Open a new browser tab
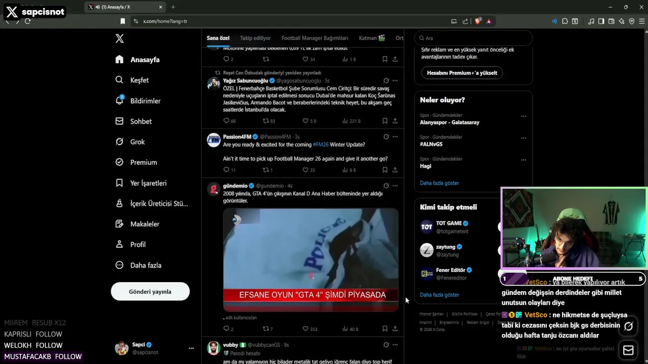Screen dimensions: 648x364 tap(173, 7)
